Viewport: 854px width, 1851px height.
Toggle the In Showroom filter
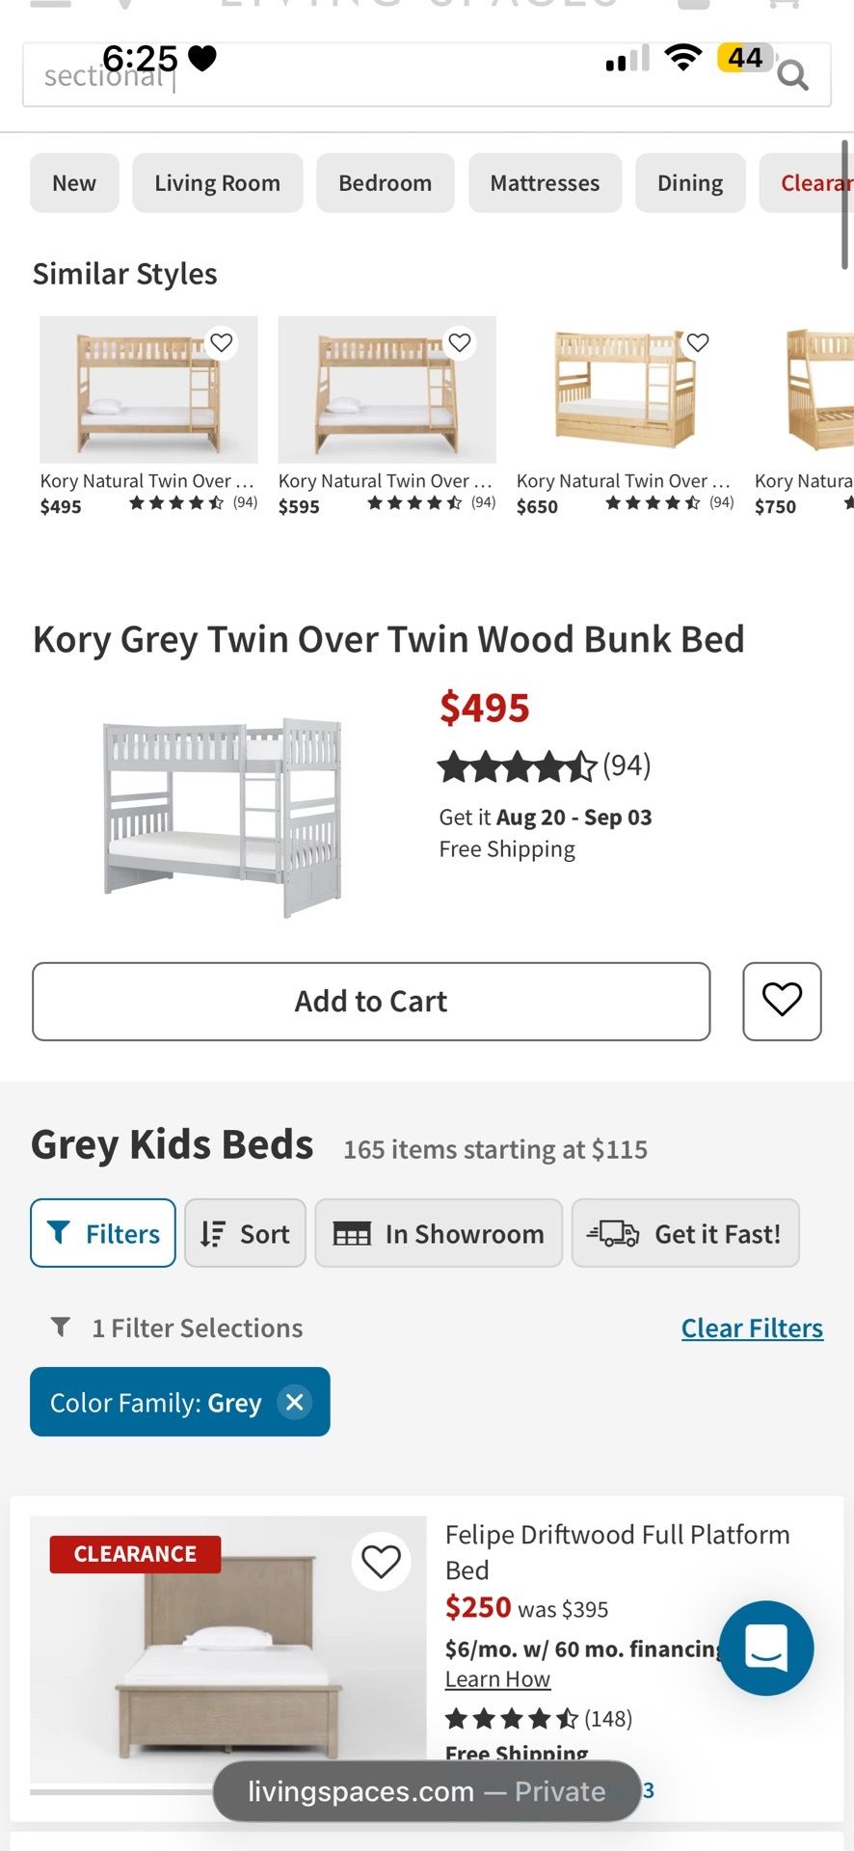[x=439, y=1233]
